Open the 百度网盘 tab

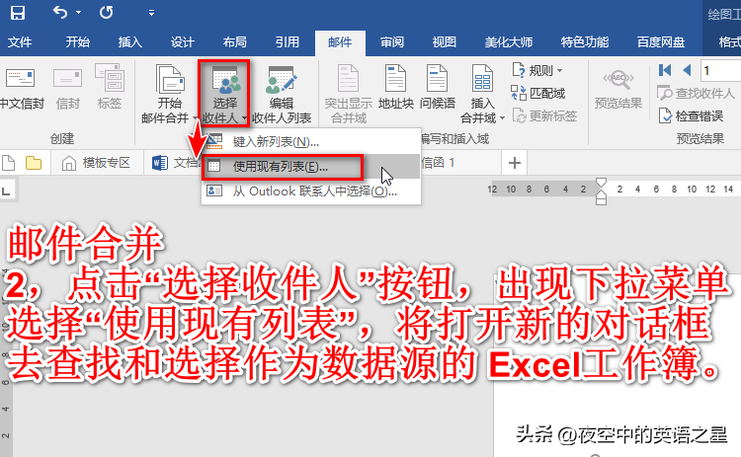click(x=661, y=42)
